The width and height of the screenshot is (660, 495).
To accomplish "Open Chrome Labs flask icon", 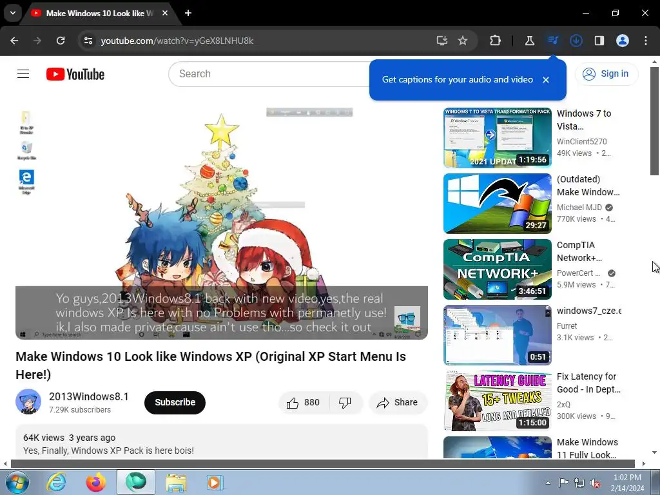I will (x=530, y=41).
